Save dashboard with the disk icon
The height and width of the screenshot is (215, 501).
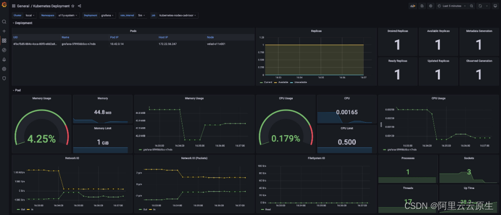422,6
